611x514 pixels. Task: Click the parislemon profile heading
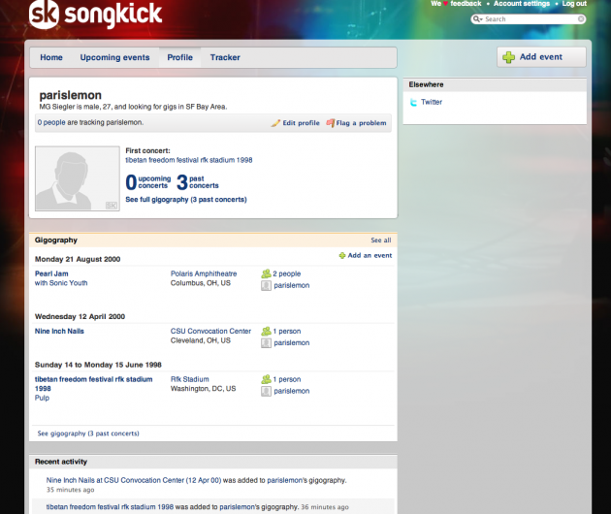pos(71,95)
